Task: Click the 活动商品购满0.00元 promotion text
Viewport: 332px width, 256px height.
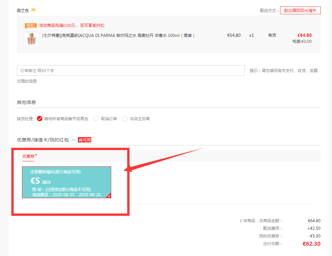Action: pos(72,26)
